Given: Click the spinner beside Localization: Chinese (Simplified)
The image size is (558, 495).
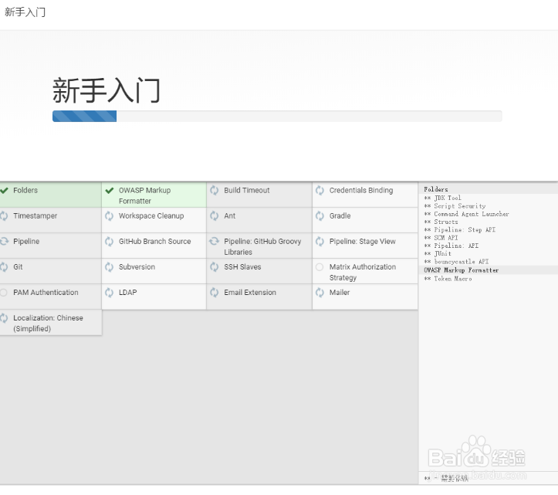Looking at the screenshot, I should 4,318.
